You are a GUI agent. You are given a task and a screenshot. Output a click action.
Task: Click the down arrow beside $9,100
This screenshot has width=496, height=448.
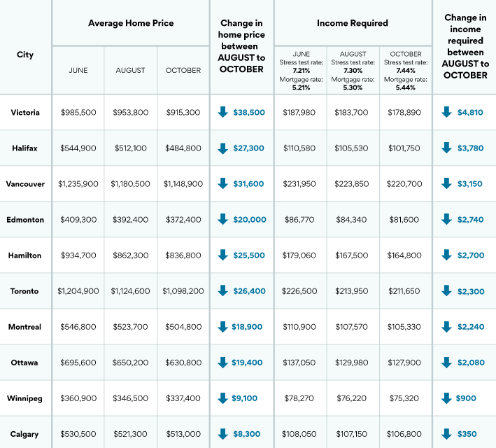223,398
